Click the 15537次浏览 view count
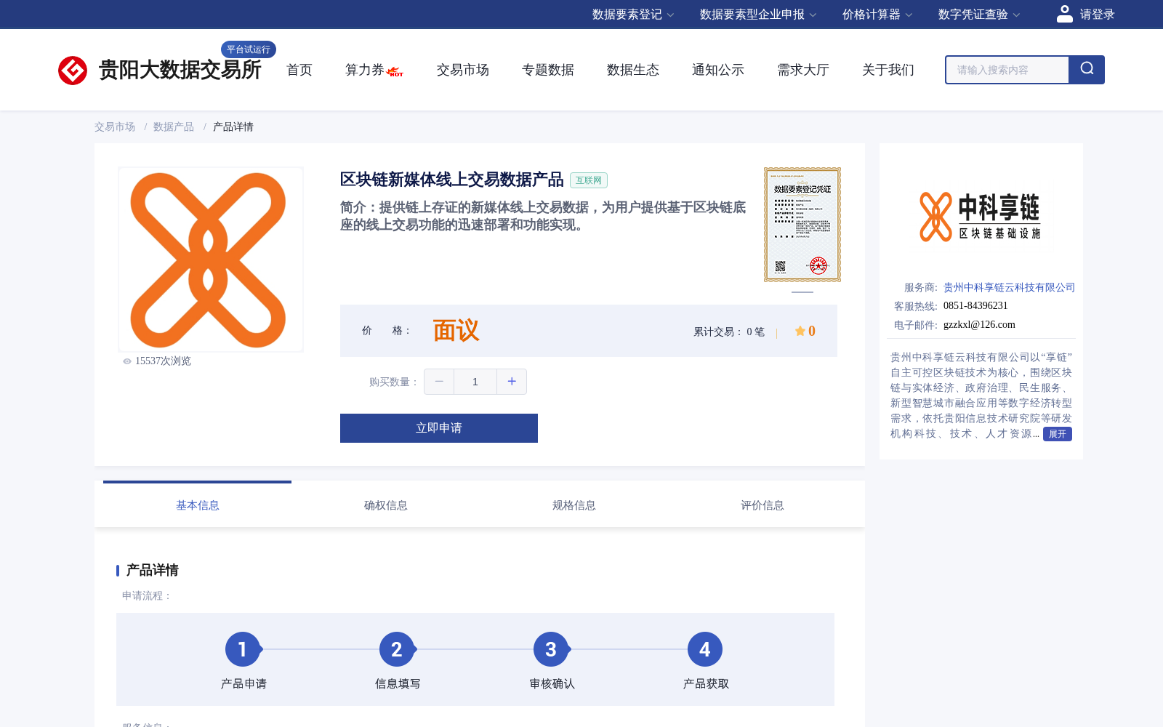Viewport: 1163px width, 727px height. click(163, 361)
